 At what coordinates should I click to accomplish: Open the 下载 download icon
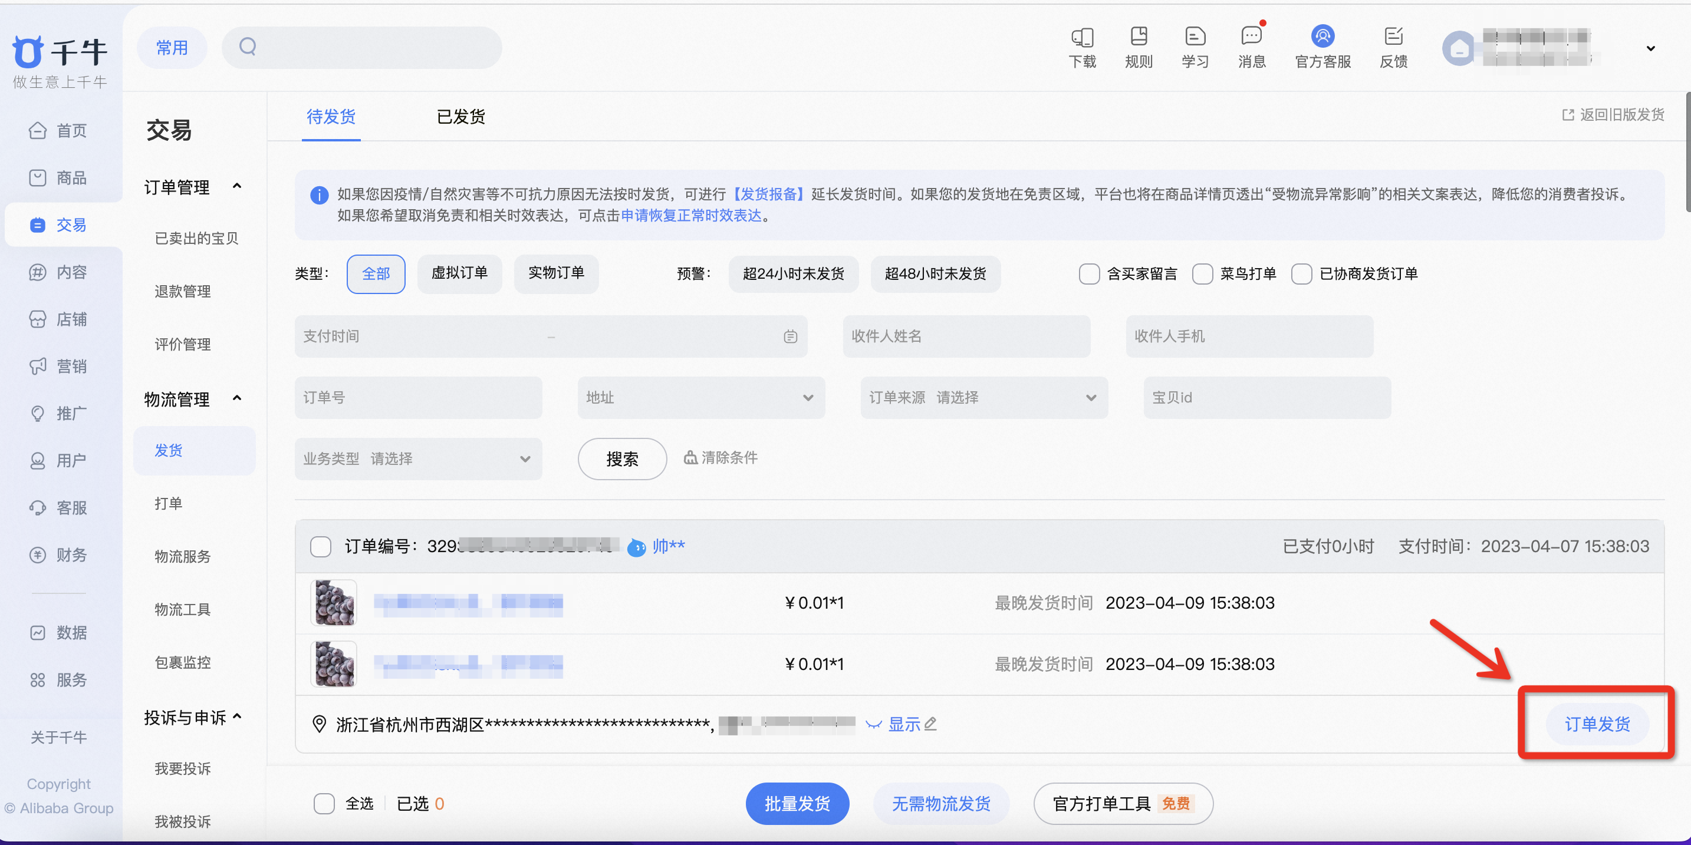pyautogui.click(x=1082, y=36)
